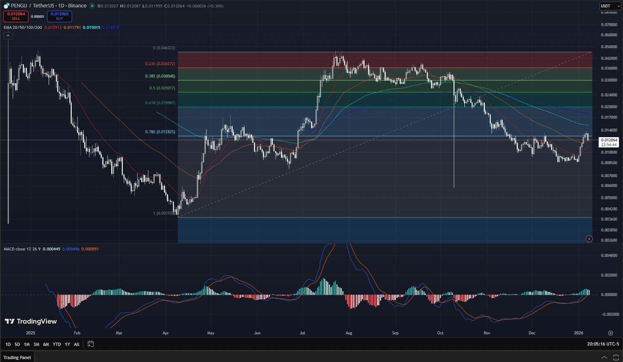
Task: Click the current price label on the right axis
Action: pyautogui.click(x=609, y=141)
